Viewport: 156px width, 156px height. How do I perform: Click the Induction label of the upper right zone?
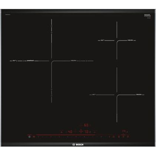pyautogui.click(x=130, y=40)
